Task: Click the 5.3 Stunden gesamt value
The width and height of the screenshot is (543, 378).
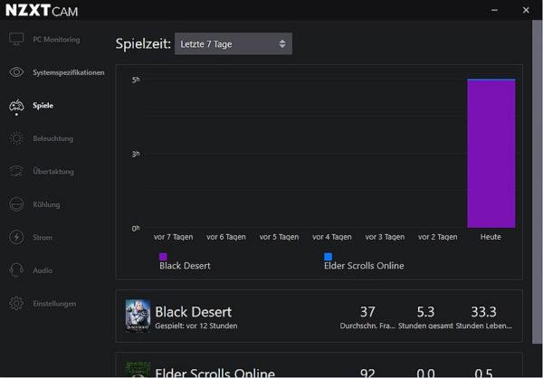Action: [425, 312]
